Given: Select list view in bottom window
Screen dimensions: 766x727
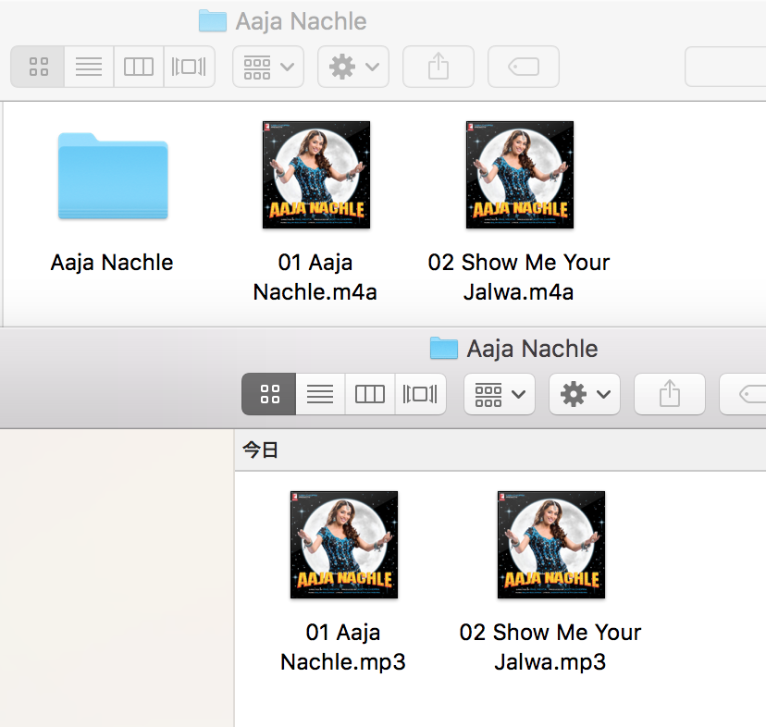Looking at the screenshot, I should click(320, 395).
